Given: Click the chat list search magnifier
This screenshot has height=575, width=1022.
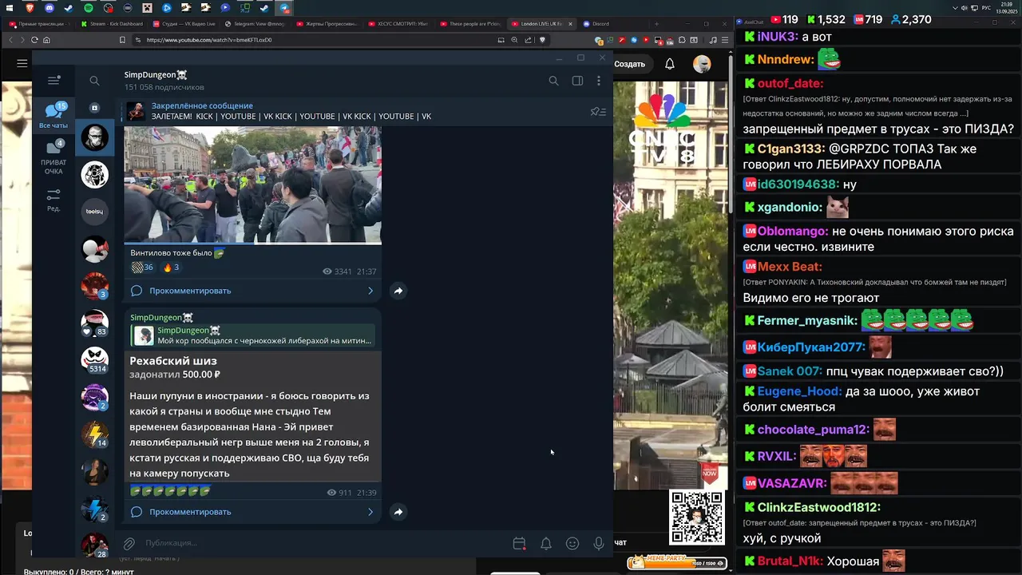Looking at the screenshot, I should [x=94, y=81].
